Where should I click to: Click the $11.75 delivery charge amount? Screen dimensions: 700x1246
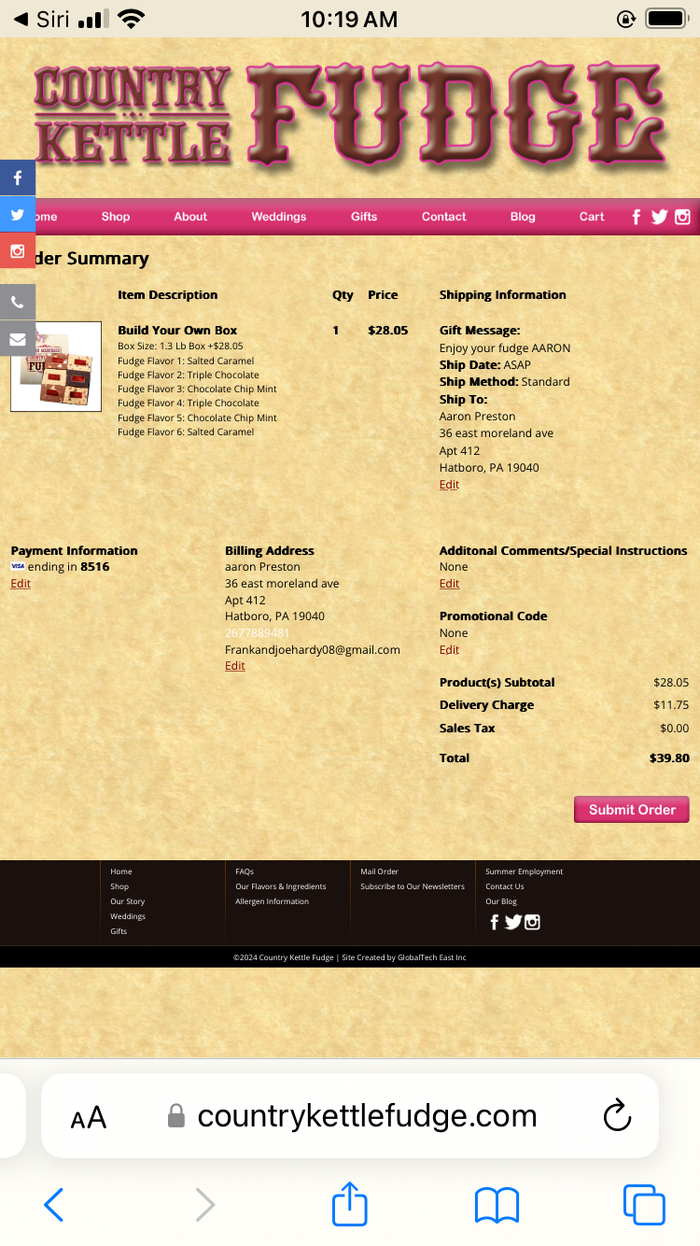671,705
